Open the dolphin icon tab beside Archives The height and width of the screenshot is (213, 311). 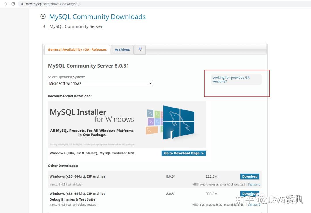[x=140, y=49]
